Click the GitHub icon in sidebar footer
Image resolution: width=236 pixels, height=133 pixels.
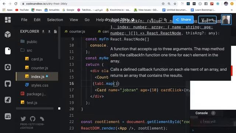coord(33,119)
